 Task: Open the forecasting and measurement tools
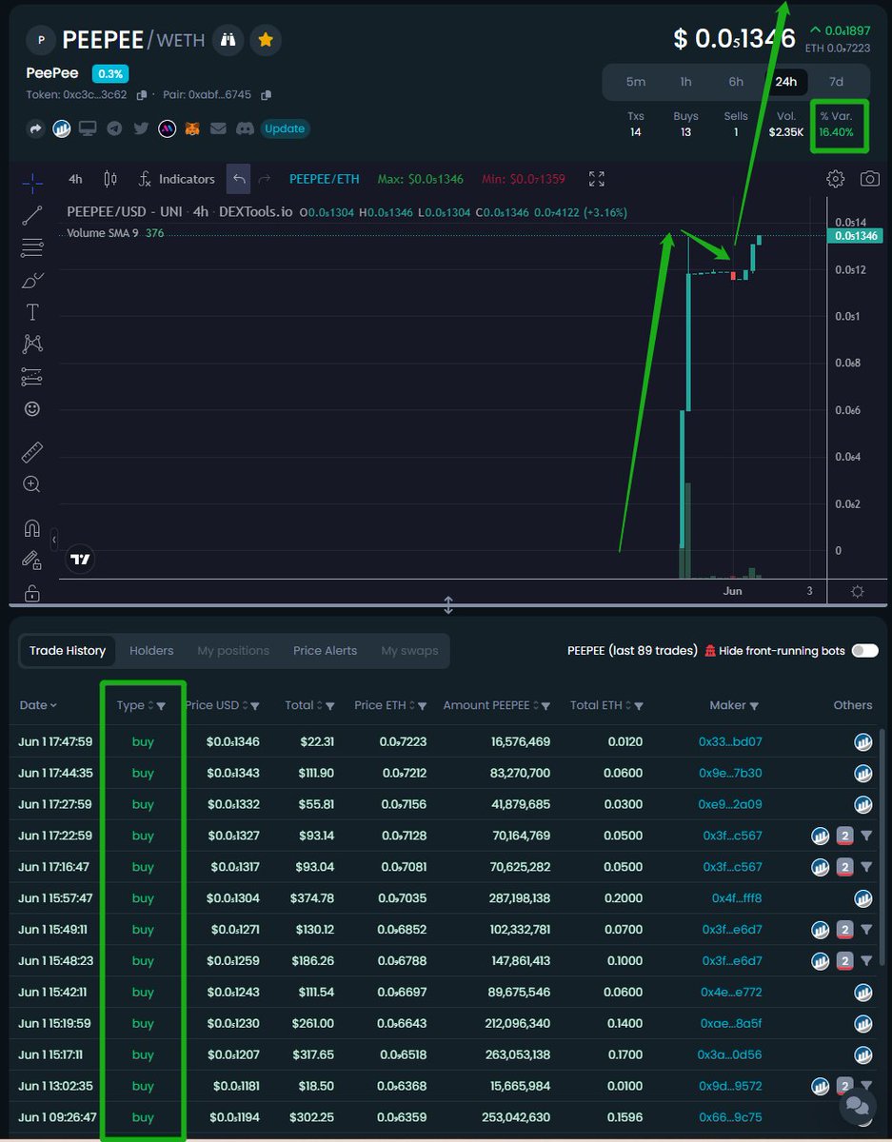(31, 376)
